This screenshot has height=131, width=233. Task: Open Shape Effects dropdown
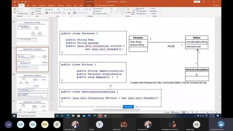click(142, 13)
